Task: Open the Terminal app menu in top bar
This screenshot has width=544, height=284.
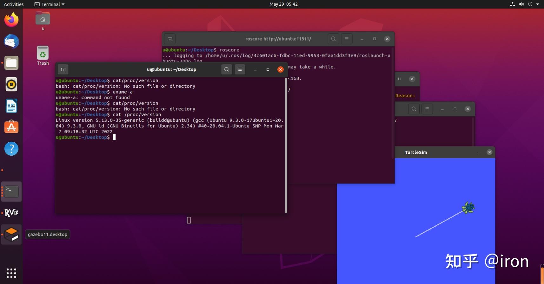Action: [x=50, y=4]
